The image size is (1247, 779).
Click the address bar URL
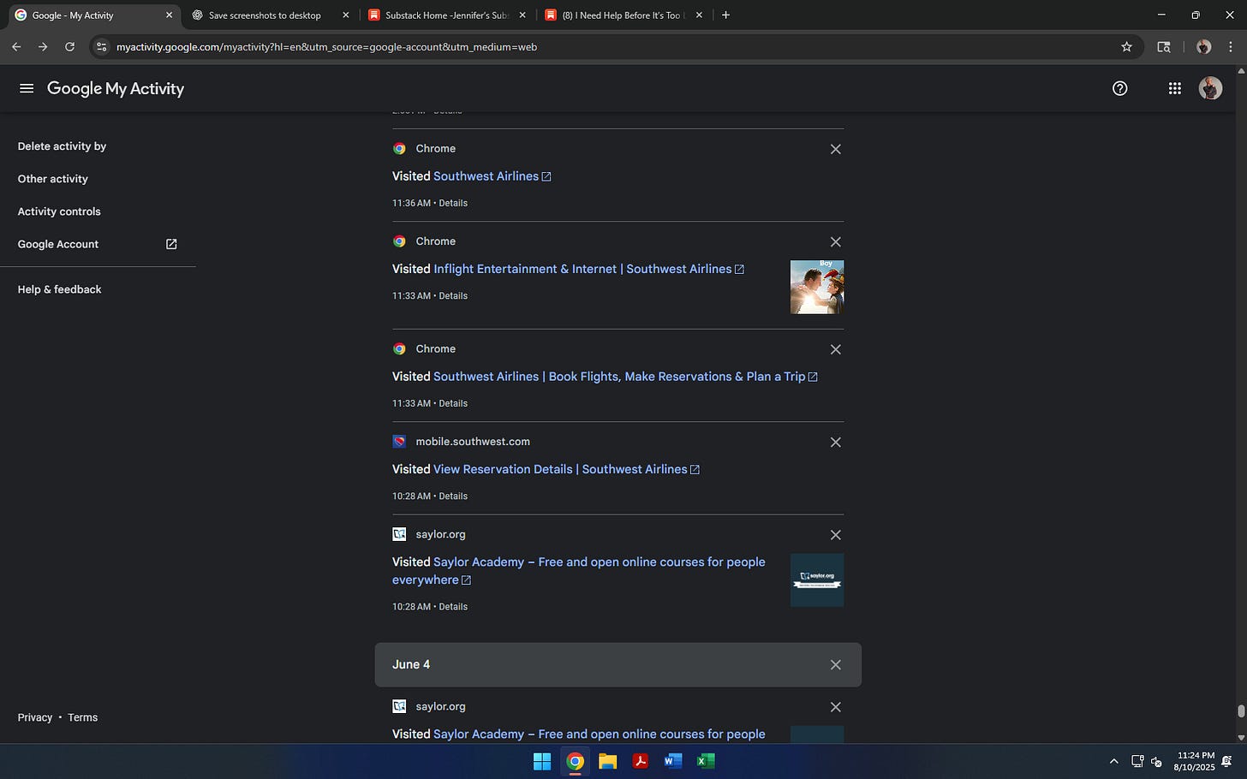click(326, 47)
